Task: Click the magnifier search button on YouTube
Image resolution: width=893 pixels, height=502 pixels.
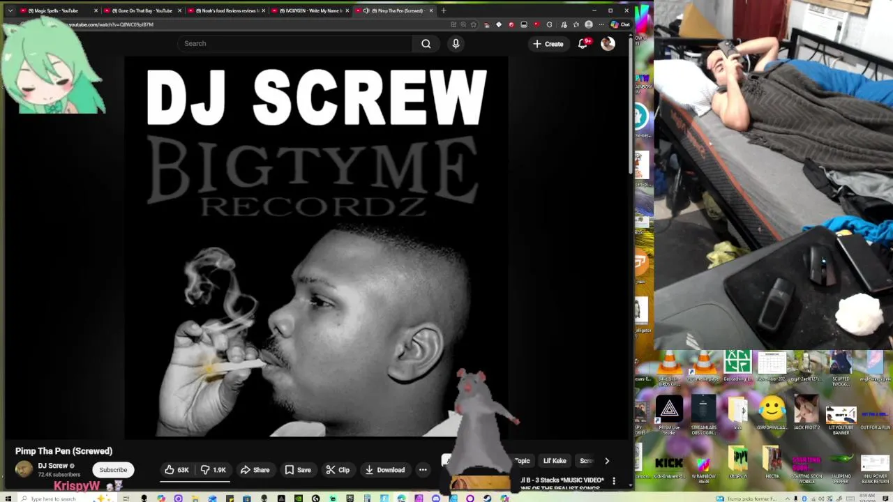Action: click(426, 43)
